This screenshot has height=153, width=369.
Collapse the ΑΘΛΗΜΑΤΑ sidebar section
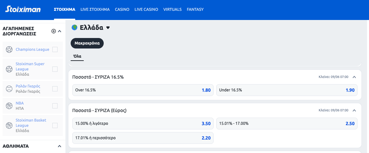(60, 146)
